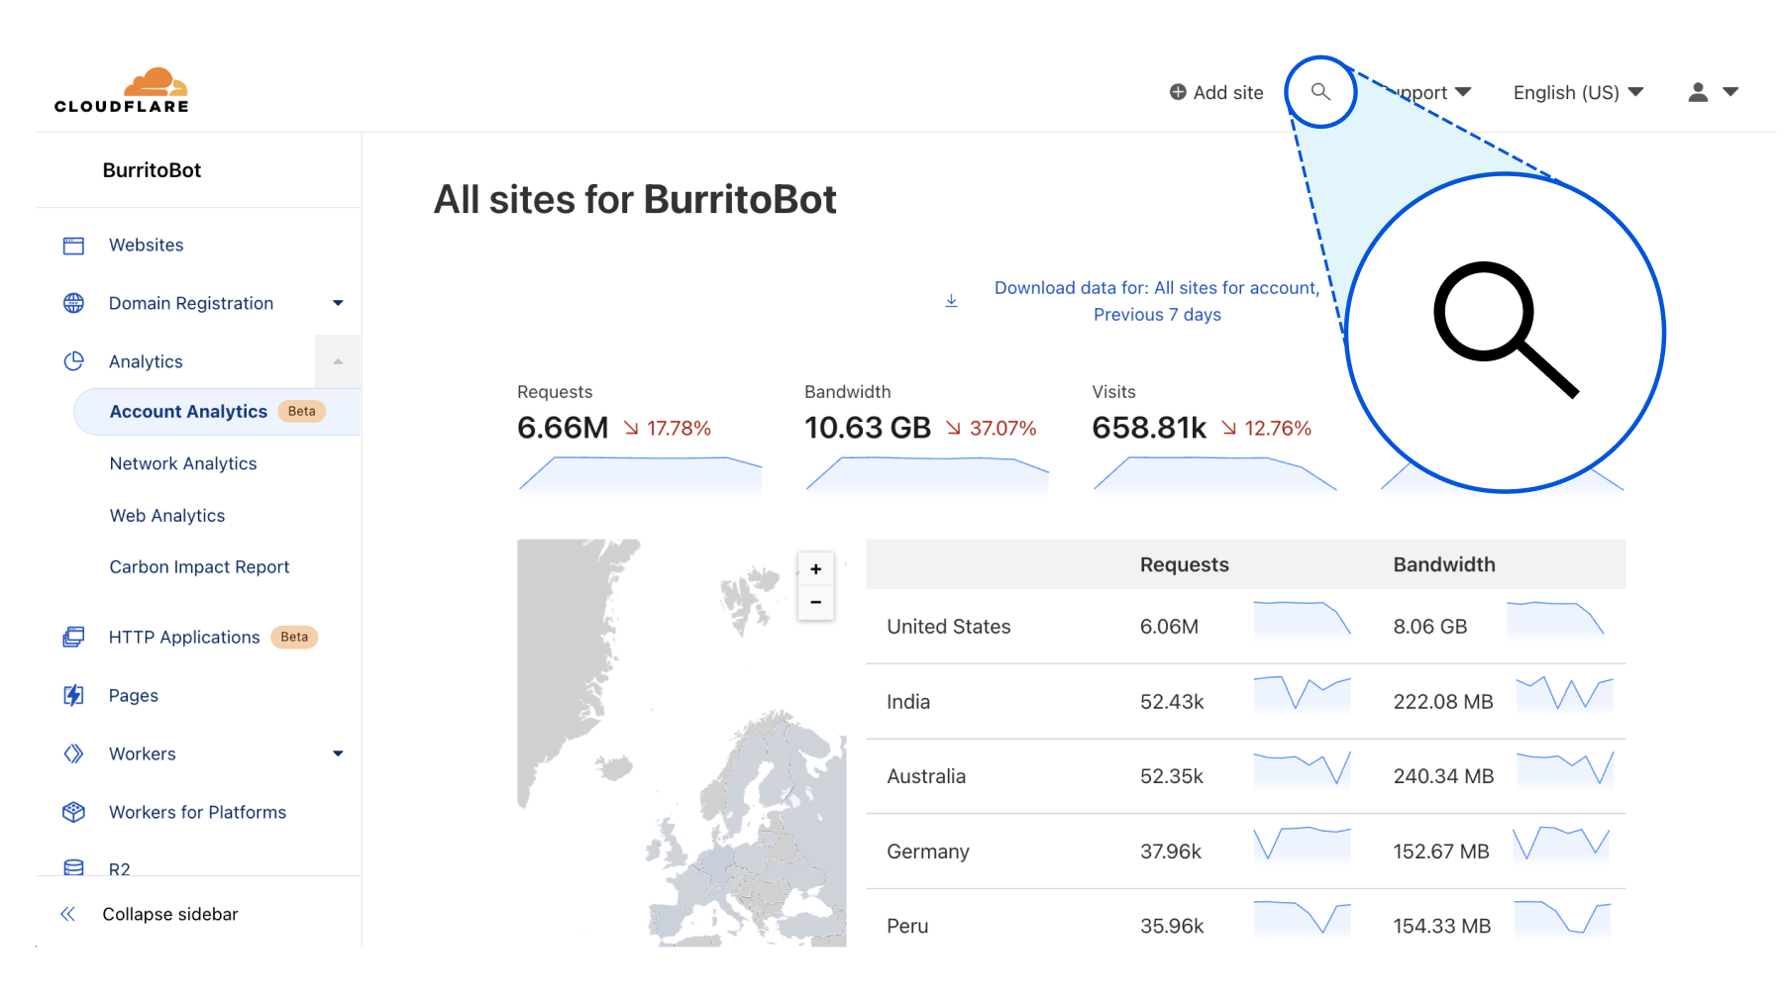The height and width of the screenshot is (1003, 1784).
Task: Open the Support dropdown menu
Action: (1426, 92)
